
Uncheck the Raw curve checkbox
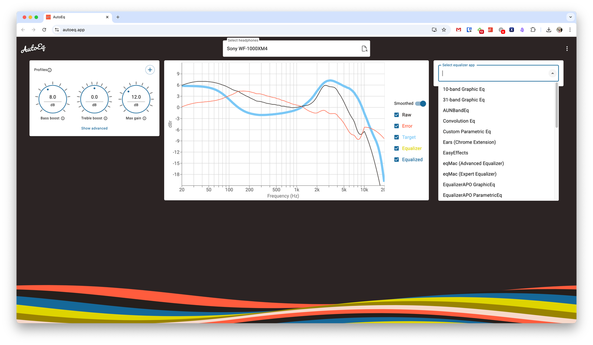pyautogui.click(x=397, y=115)
